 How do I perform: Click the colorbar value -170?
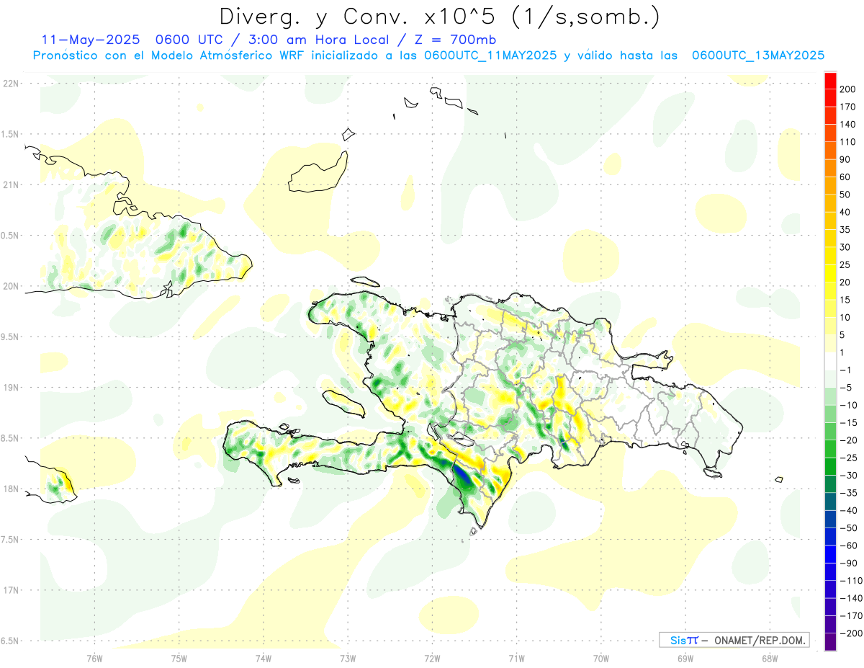tap(851, 616)
